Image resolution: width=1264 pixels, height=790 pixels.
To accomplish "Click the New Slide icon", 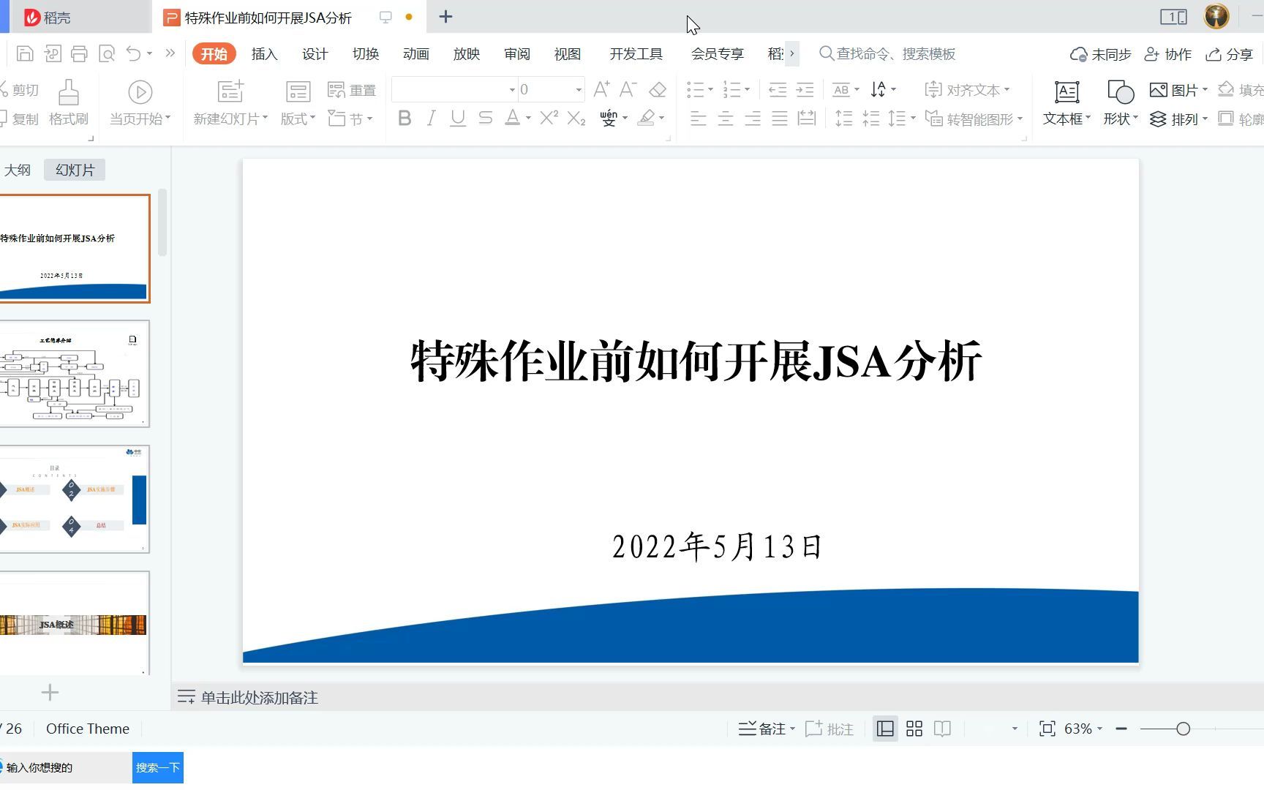I will 230,91.
